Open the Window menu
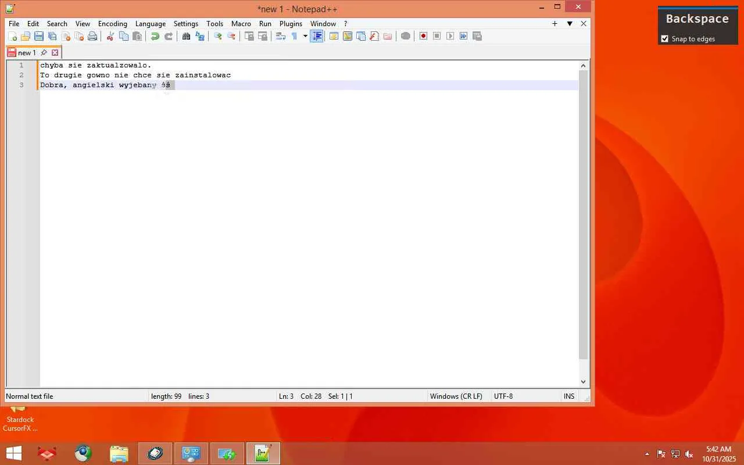The image size is (744, 465). click(x=323, y=24)
